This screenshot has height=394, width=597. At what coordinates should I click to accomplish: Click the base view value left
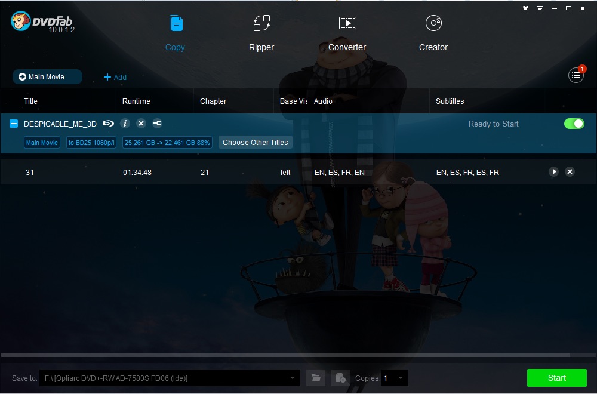click(285, 173)
